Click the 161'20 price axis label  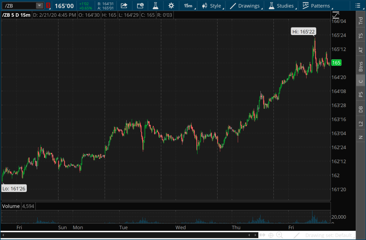[x=339, y=189]
